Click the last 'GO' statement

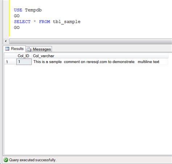pyautogui.click(x=17, y=28)
